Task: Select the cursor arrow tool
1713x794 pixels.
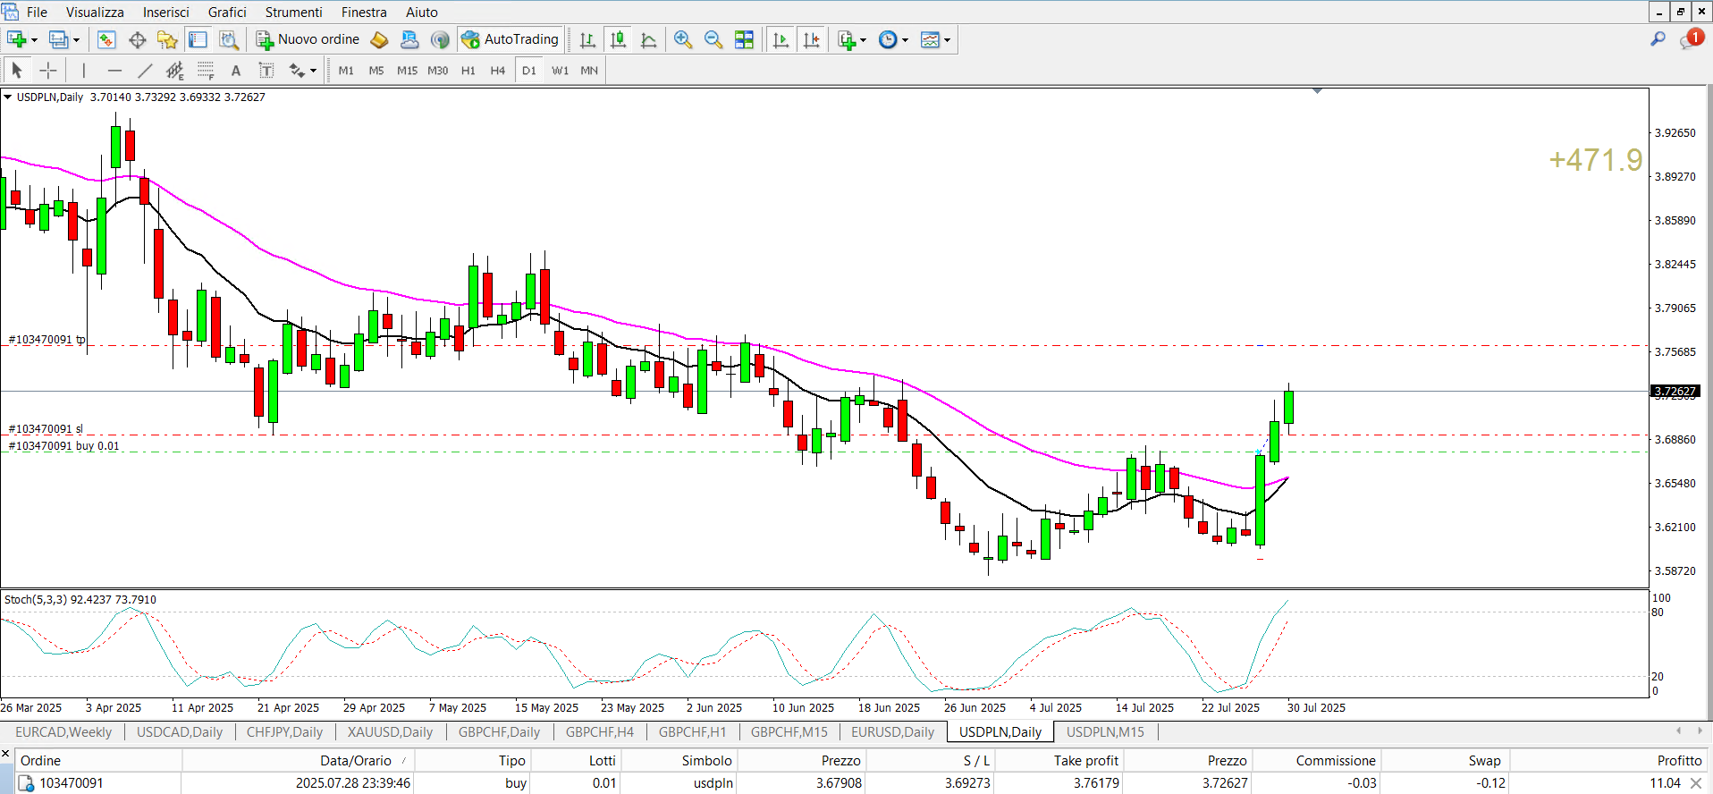Action: pyautogui.click(x=17, y=70)
